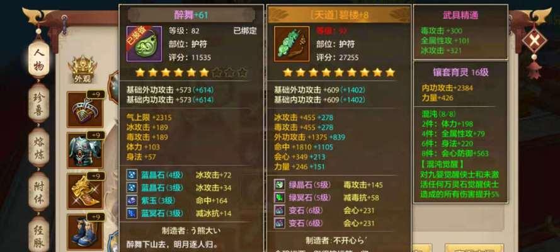This screenshot has width=560, height=252.
Task: Click the 绿晶石 5级 gem icon
Action: [279, 185]
